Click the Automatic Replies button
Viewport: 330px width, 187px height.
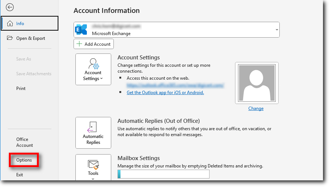[x=93, y=133]
